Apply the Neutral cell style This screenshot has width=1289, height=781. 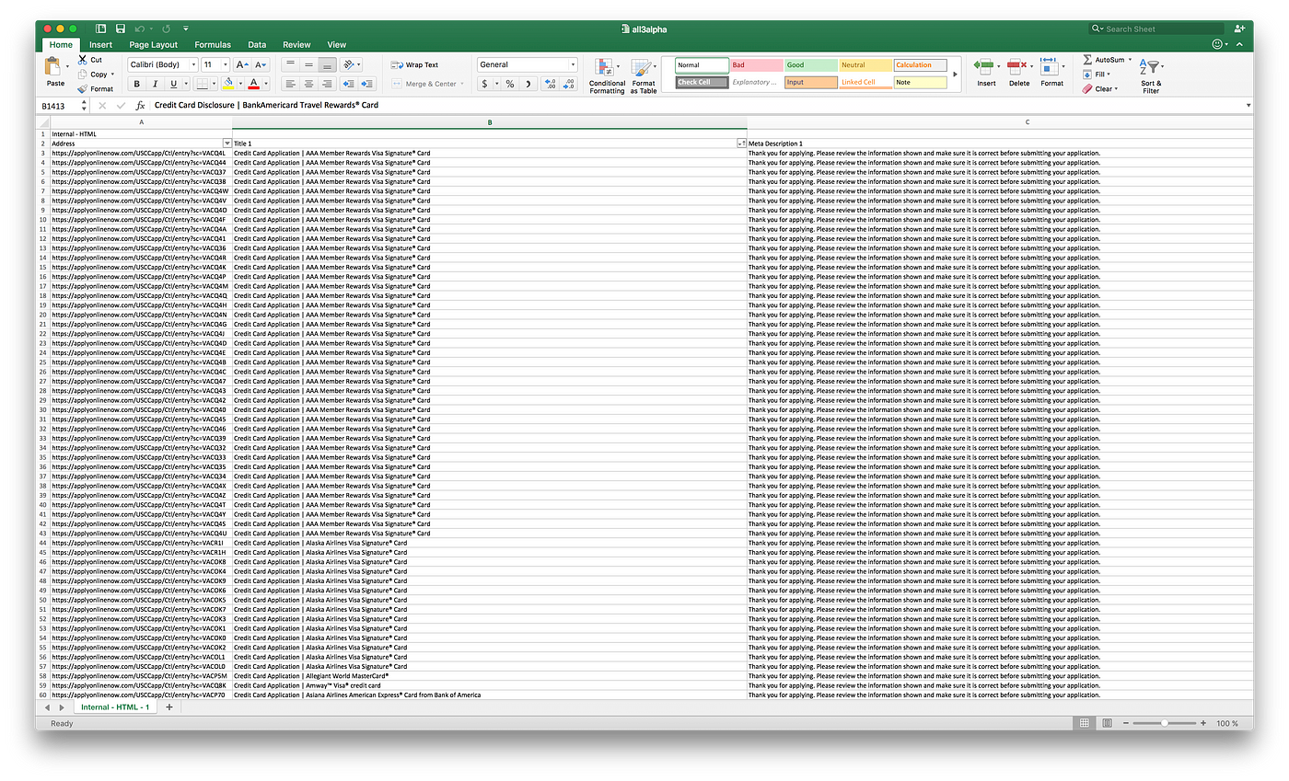coord(865,65)
